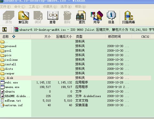Open the Favorites (收藏夹) menu
This screenshot has height=119, width=154.
click(50, 7)
